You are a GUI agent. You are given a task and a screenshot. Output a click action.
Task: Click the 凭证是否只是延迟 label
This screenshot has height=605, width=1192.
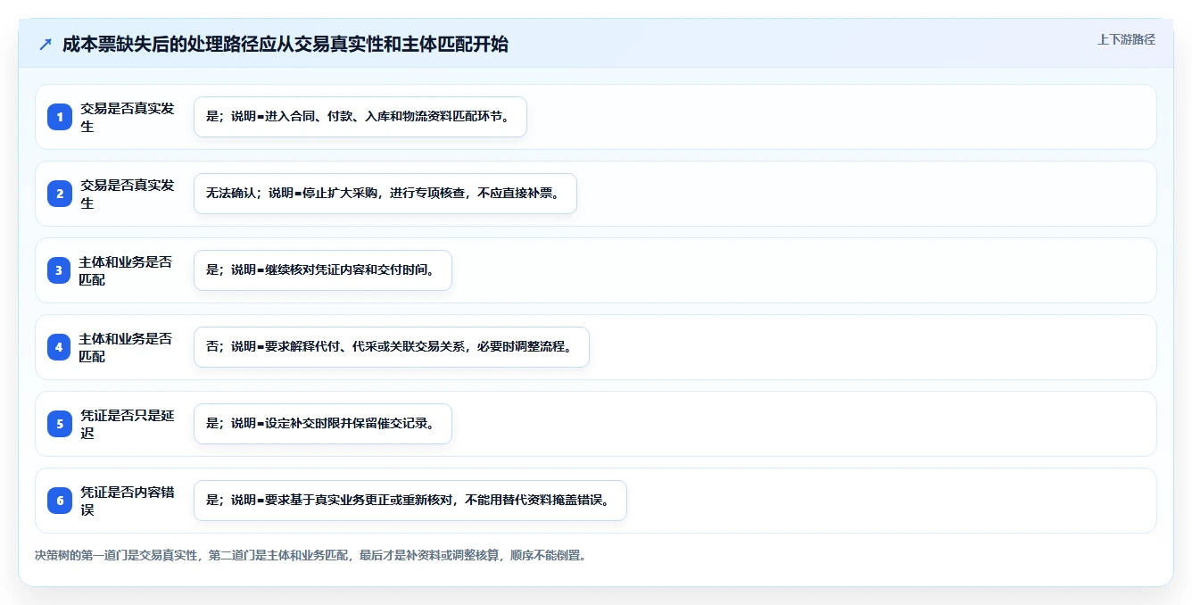pos(128,424)
